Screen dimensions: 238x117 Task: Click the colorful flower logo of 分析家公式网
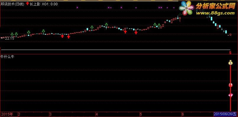tap(186, 8)
